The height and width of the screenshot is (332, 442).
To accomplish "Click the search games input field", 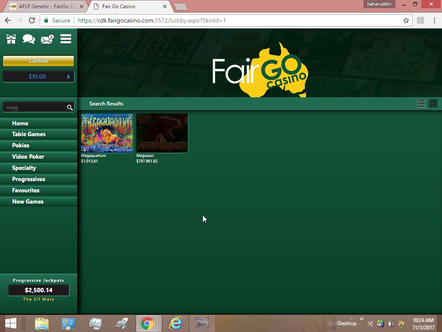I will [x=35, y=108].
